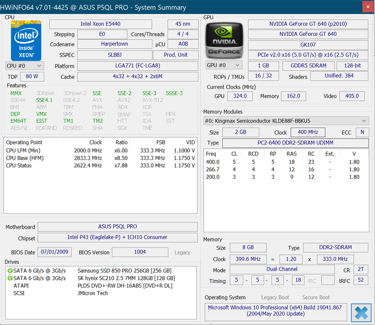Click the NVIDIA GeForce GT 640 (p2010) field
This screenshot has height=325, width=375.
pyautogui.click(x=308, y=24)
